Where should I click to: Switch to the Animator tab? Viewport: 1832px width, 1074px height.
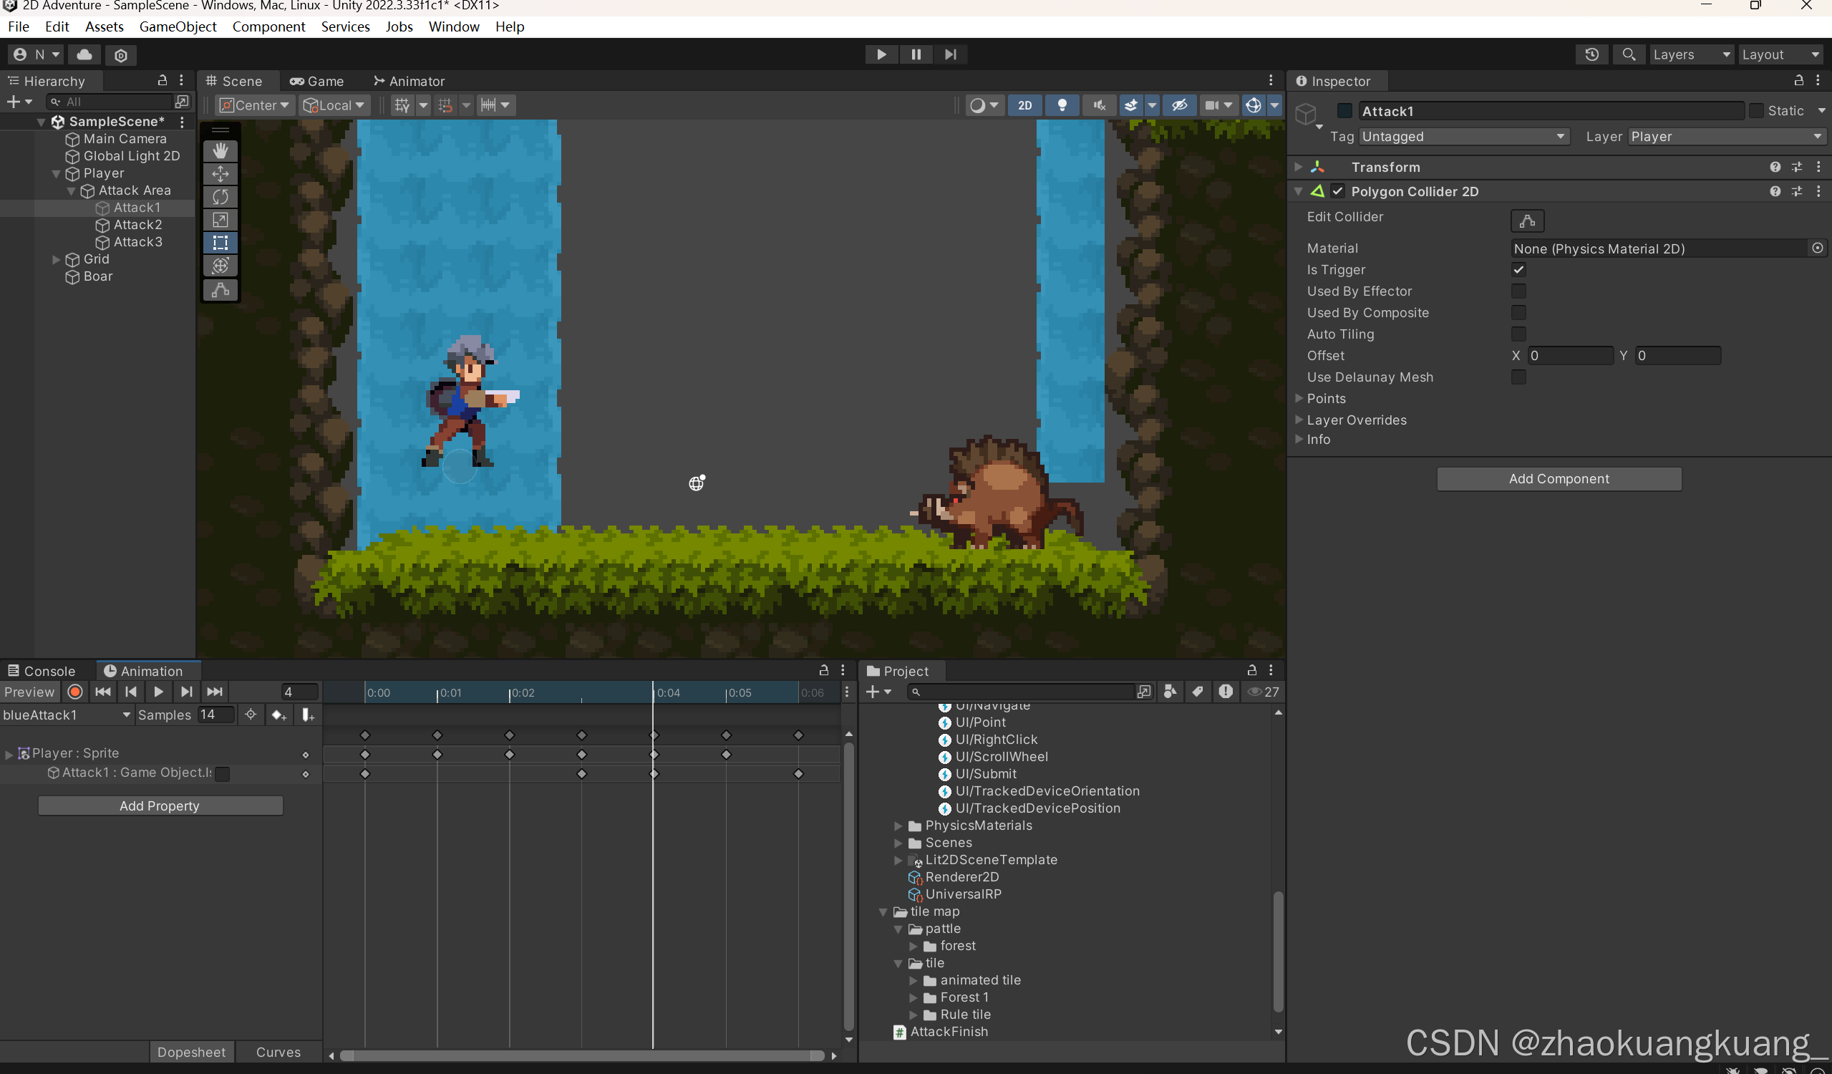pyautogui.click(x=409, y=81)
